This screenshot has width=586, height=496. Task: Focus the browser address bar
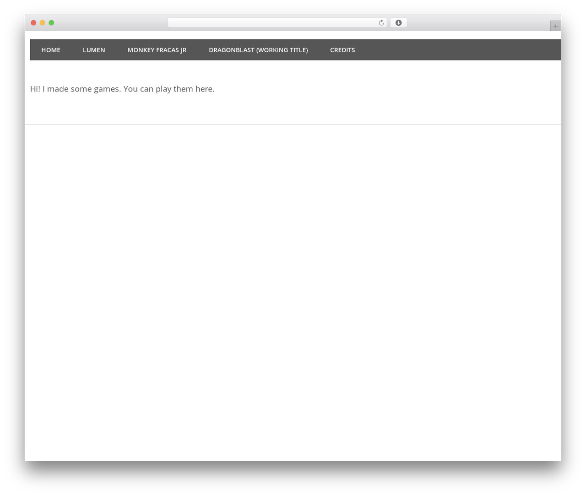pos(277,23)
